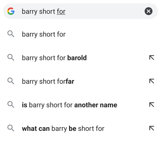Select the plain "barry short for" suggestion
The width and height of the screenshot is (161, 142).
point(44,34)
